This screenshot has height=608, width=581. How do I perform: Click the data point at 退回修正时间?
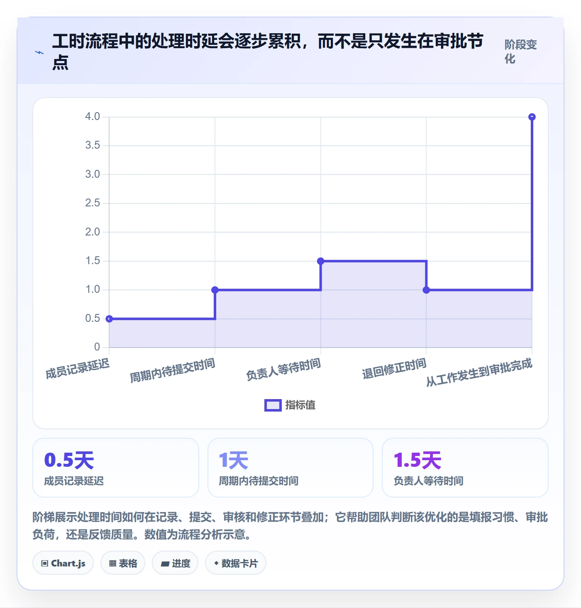(x=426, y=290)
